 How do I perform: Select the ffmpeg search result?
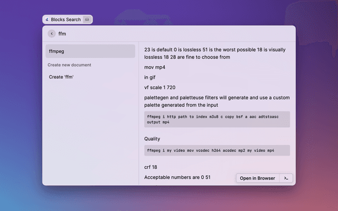pyautogui.click(x=90, y=51)
